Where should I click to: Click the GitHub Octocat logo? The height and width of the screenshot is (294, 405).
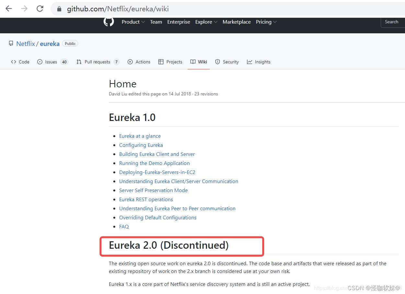tap(109, 22)
